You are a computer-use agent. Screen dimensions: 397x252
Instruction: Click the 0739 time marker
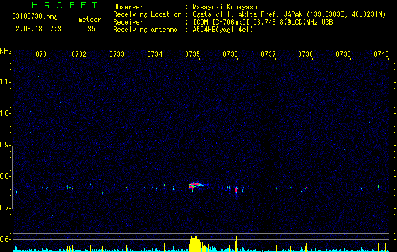tap(343, 54)
